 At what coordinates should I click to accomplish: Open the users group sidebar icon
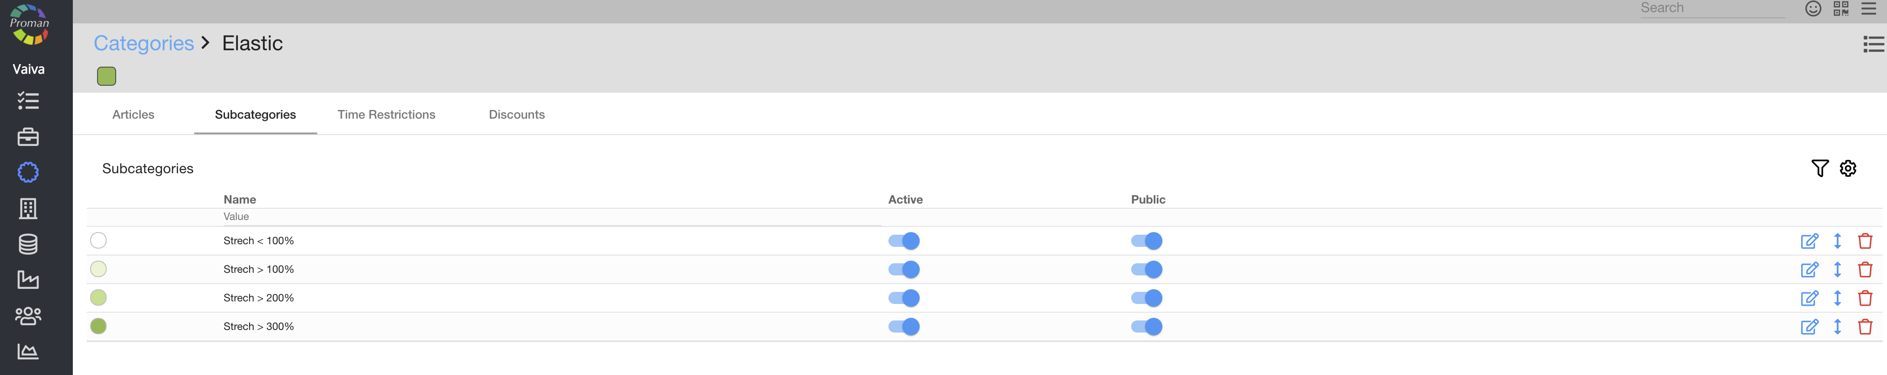[x=28, y=316]
